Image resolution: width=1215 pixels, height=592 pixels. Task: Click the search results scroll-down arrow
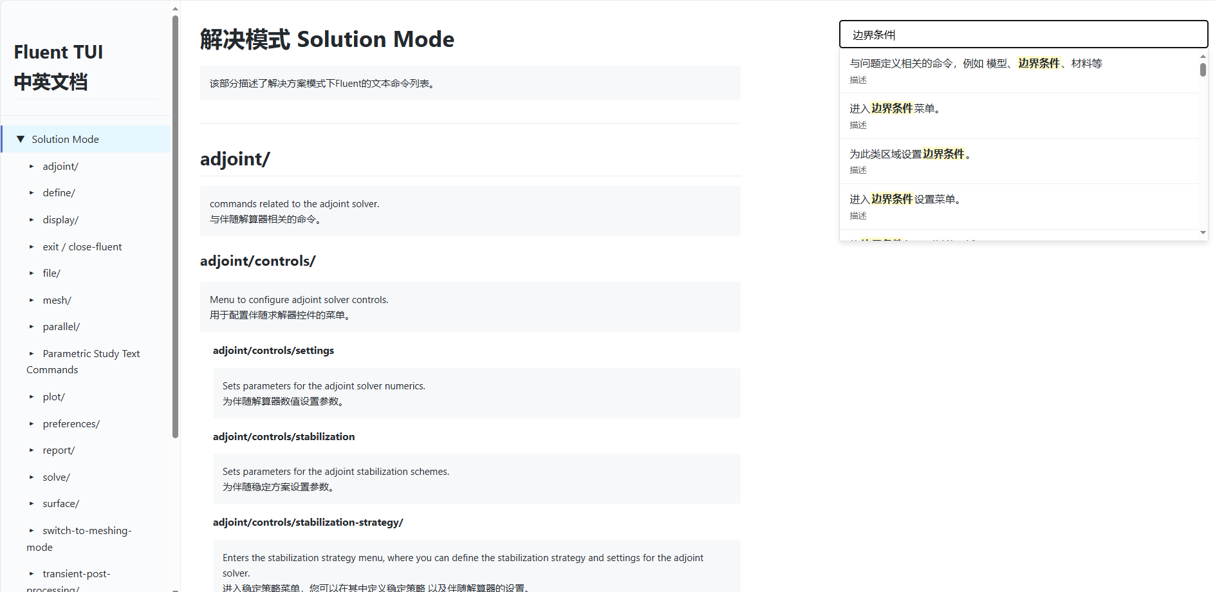(1203, 232)
